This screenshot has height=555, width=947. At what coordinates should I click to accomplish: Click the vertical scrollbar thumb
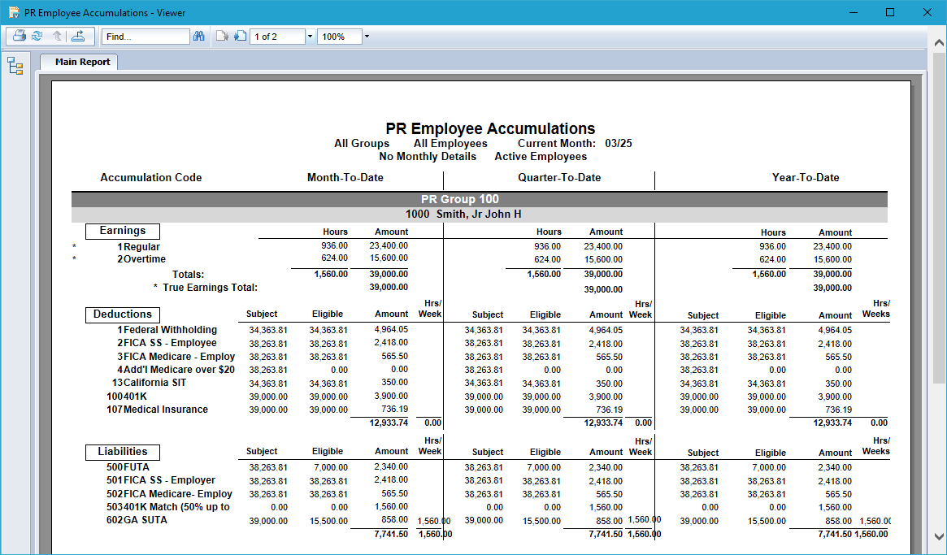pyautogui.click(x=939, y=218)
